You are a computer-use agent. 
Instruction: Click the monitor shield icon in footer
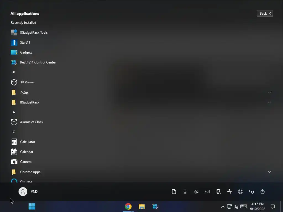pos(251,192)
